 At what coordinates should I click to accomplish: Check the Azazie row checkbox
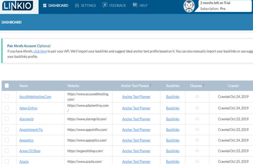(x=7, y=161)
